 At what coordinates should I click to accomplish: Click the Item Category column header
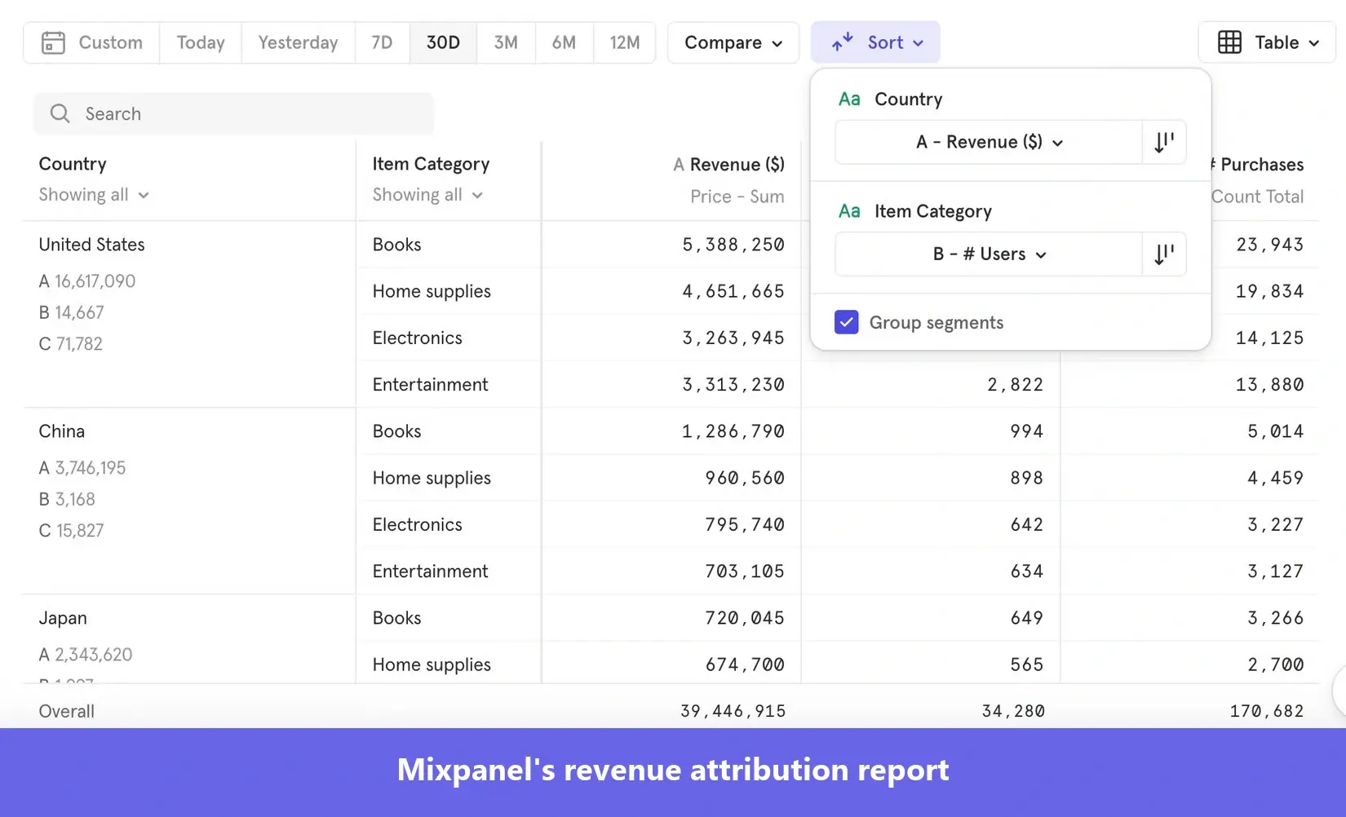coord(431,164)
